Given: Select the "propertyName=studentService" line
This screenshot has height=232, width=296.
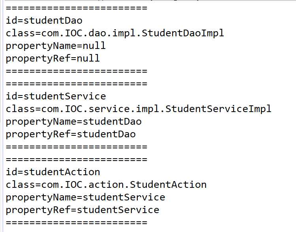Looking at the screenshot, I should pyautogui.click(x=85, y=197).
